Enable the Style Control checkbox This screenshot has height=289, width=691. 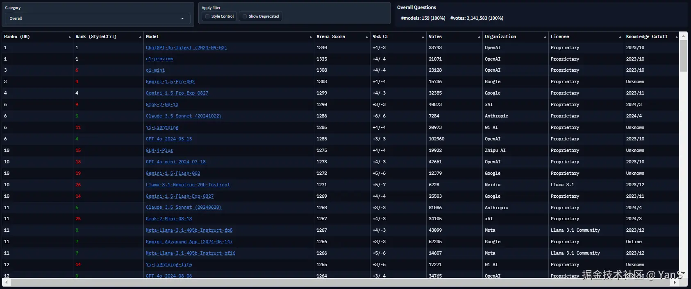pyautogui.click(x=207, y=16)
